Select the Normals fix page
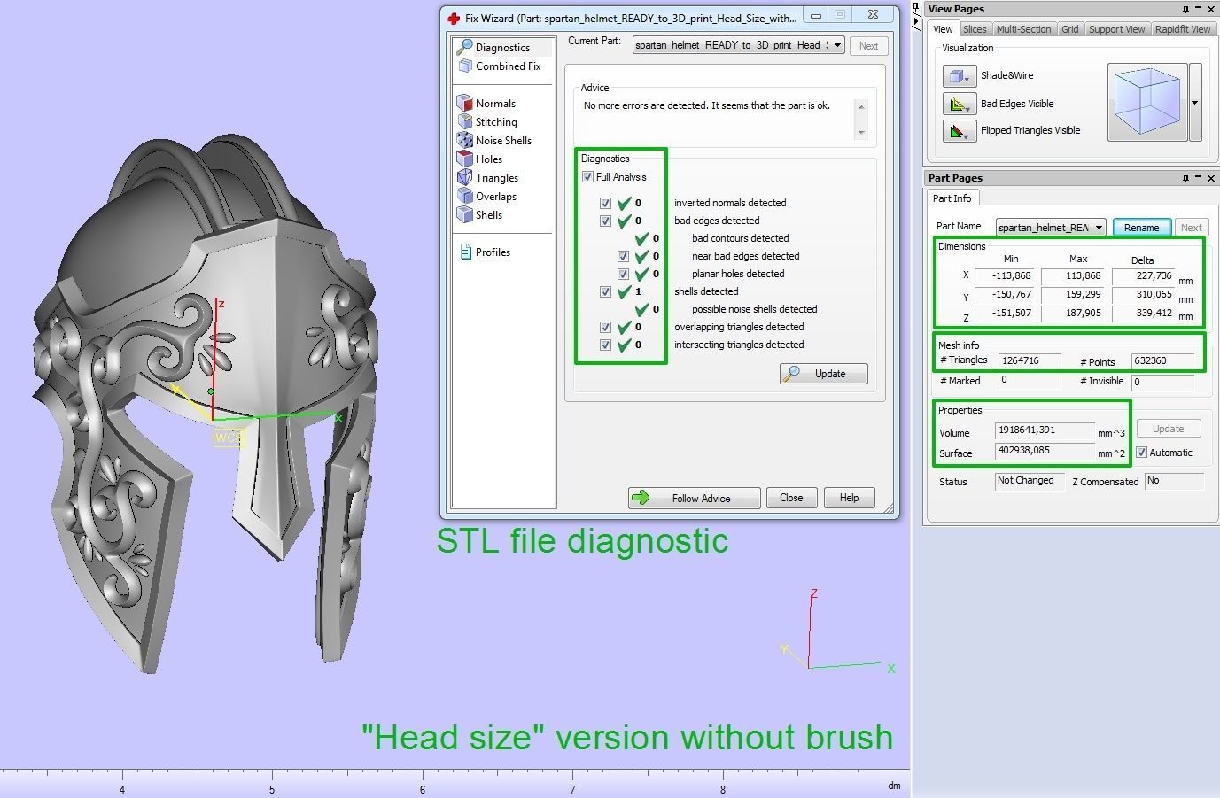 [486, 104]
